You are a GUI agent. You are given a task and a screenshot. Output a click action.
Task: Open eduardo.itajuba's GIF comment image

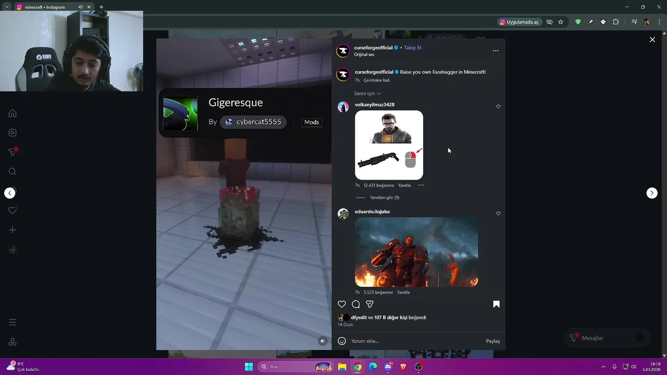[416, 252]
